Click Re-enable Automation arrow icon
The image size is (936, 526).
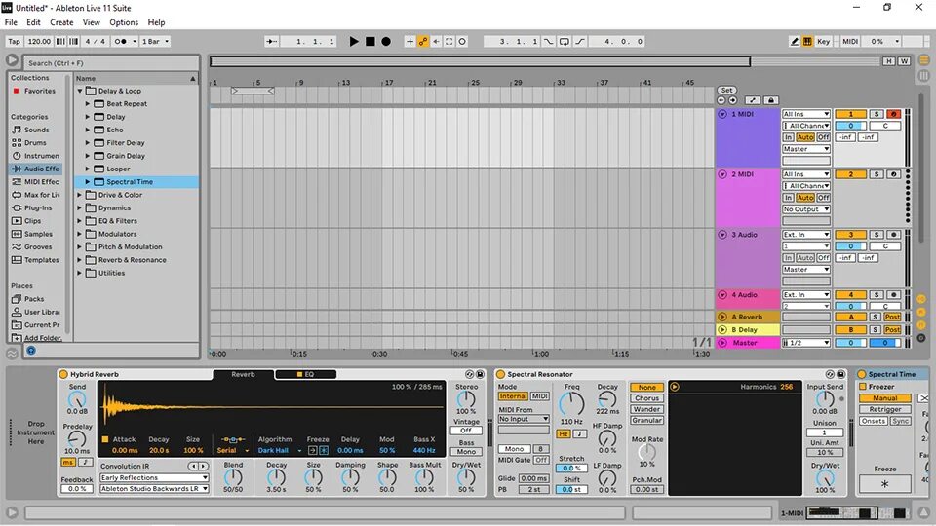click(x=436, y=41)
